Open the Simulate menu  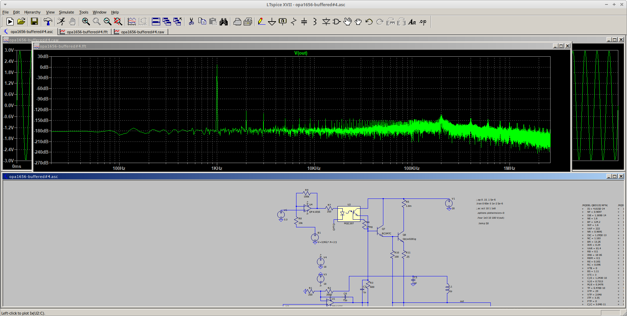point(66,12)
